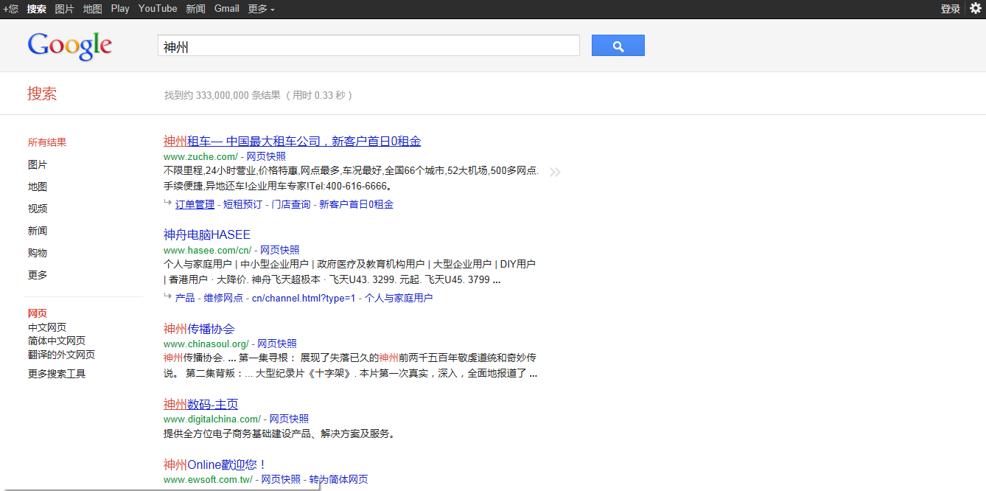Open 神舟电脑HASEE result link
986x491 pixels.
tap(207, 234)
